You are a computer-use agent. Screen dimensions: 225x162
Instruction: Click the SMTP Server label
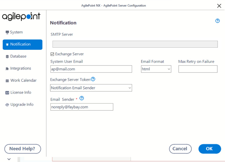click(62, 35)
